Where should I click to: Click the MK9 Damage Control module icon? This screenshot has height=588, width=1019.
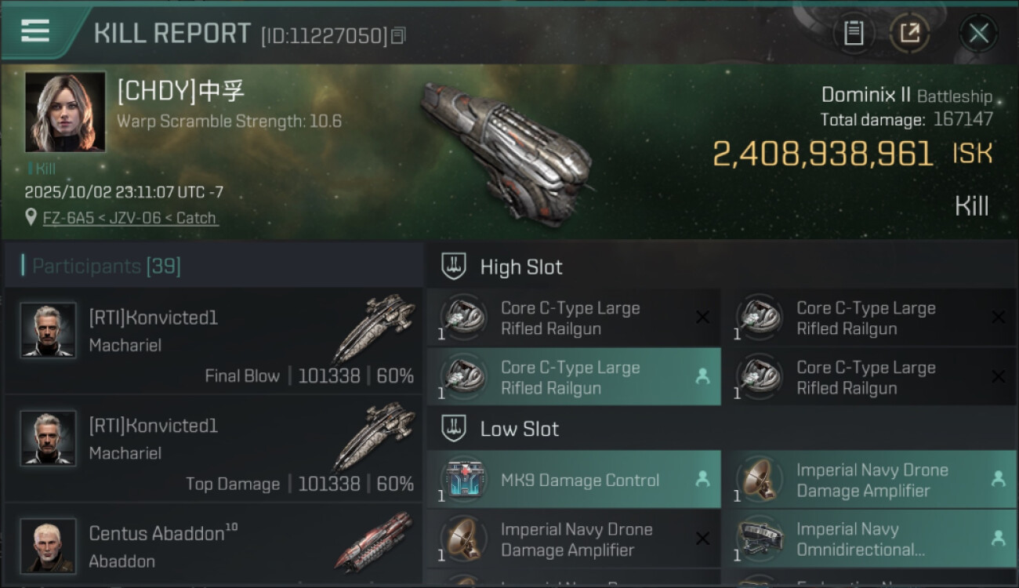(464, 480)
